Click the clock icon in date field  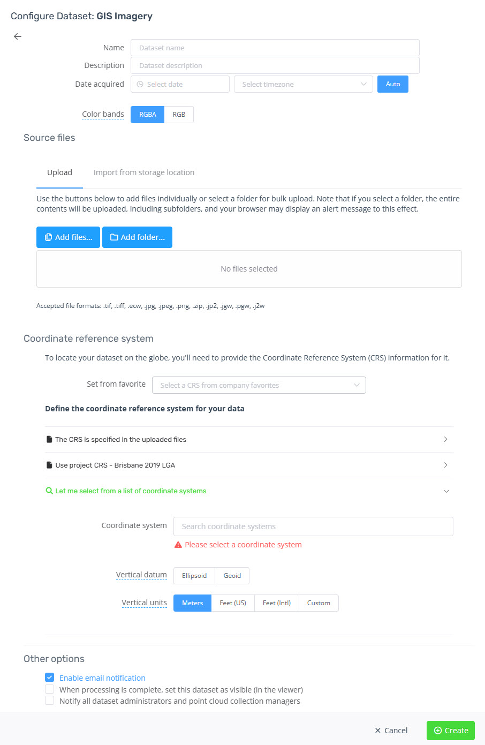[x=140, y=84]
